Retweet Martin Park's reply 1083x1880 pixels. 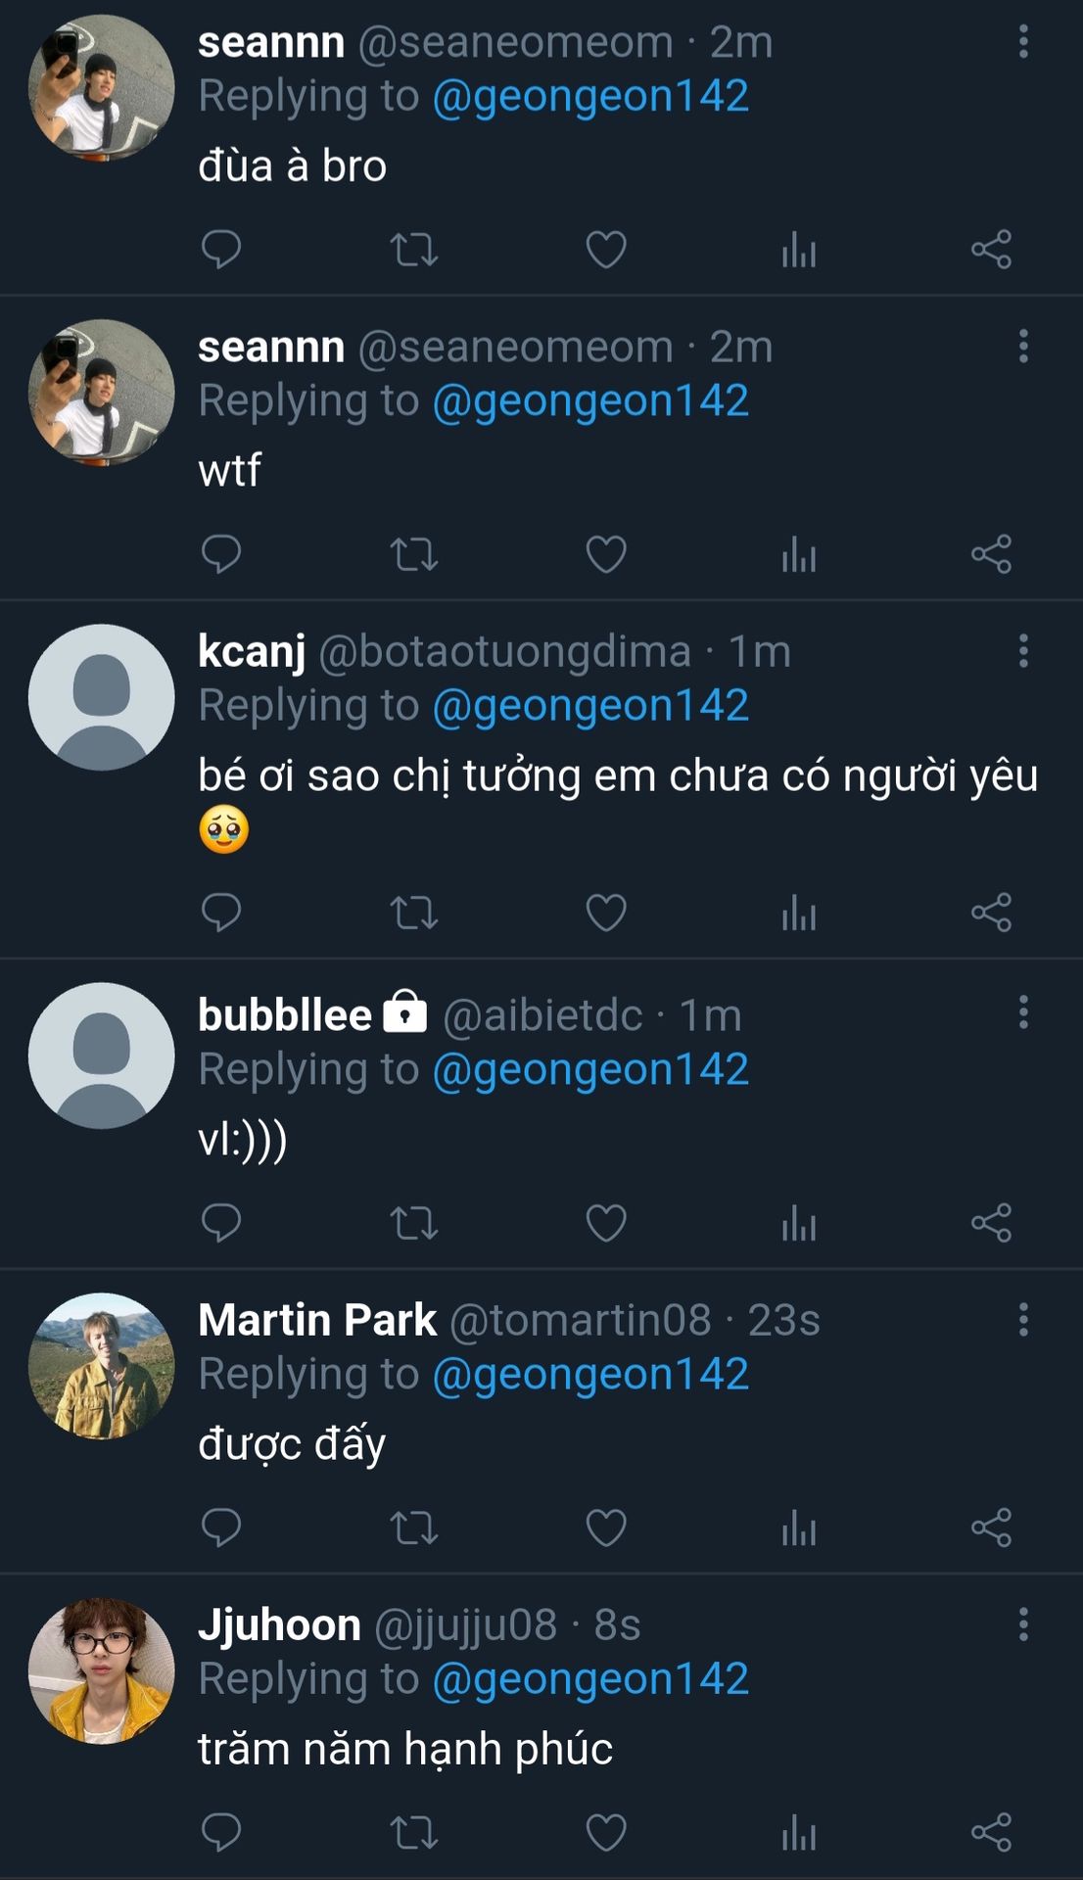pyautogui.click(x=413, y=1527)
